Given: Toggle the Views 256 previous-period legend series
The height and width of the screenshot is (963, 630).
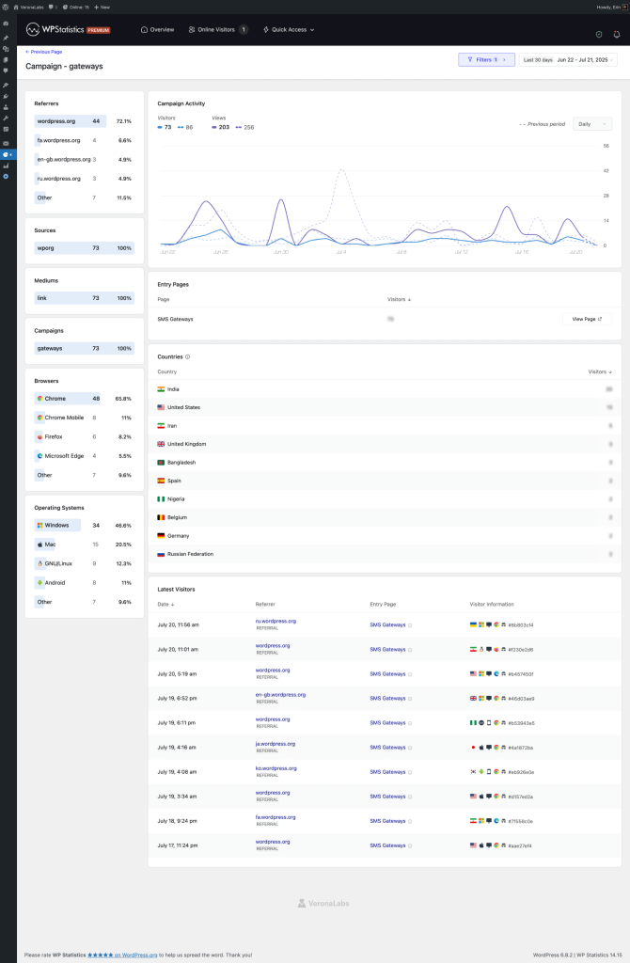Looking at the screenshot, I should click(245, 127).
